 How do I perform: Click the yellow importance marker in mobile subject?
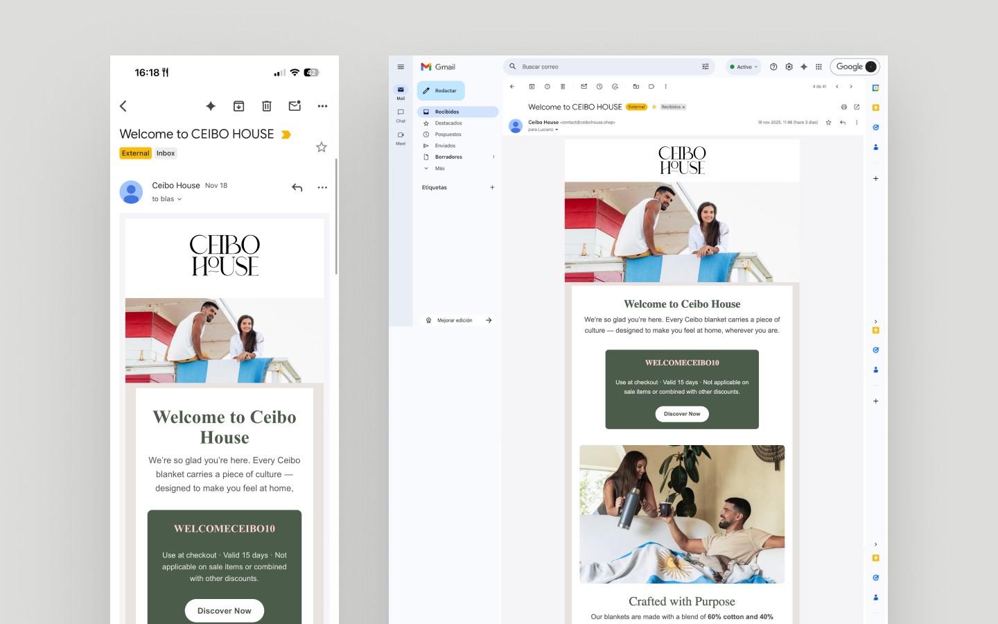point(286,135)
